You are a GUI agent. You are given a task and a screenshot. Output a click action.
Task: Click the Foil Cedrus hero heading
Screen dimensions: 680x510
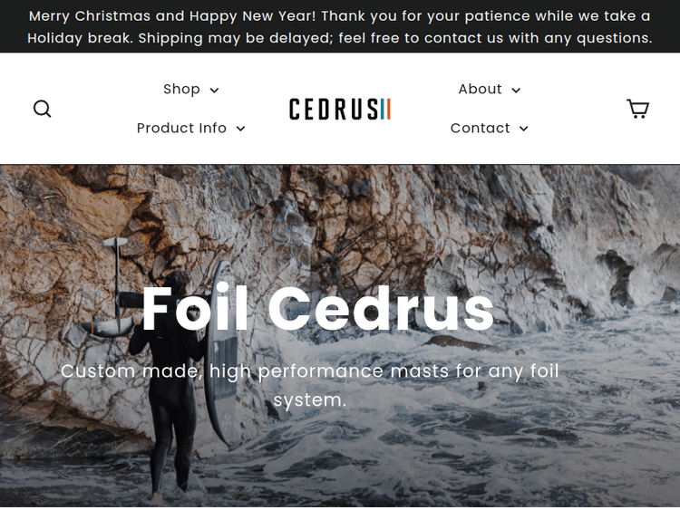click(318, 309)
